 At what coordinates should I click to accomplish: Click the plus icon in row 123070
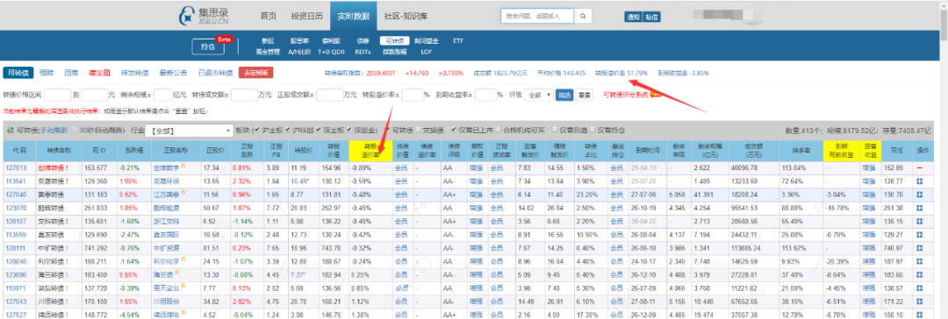coord(919,207)
